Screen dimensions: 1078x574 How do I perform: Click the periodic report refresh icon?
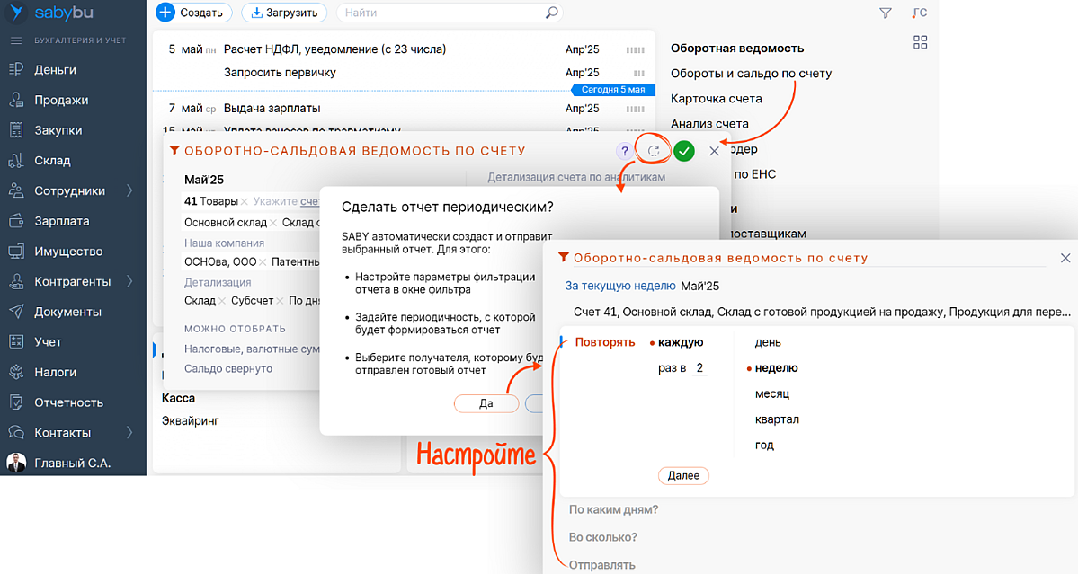tap(654, 151)
